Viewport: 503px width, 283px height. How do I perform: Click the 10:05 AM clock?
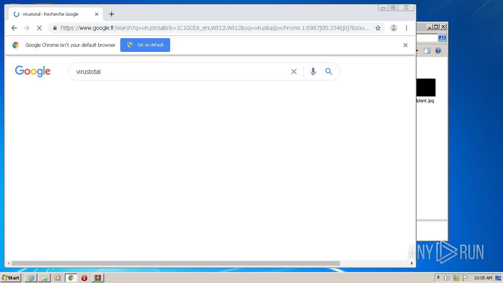click(483, 278)
